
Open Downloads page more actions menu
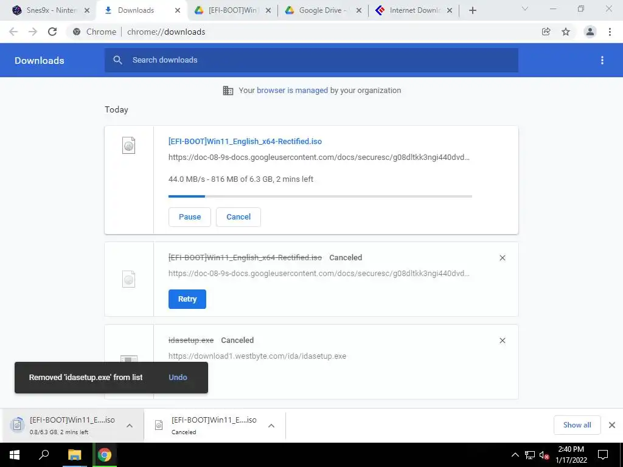pos(602,60)
